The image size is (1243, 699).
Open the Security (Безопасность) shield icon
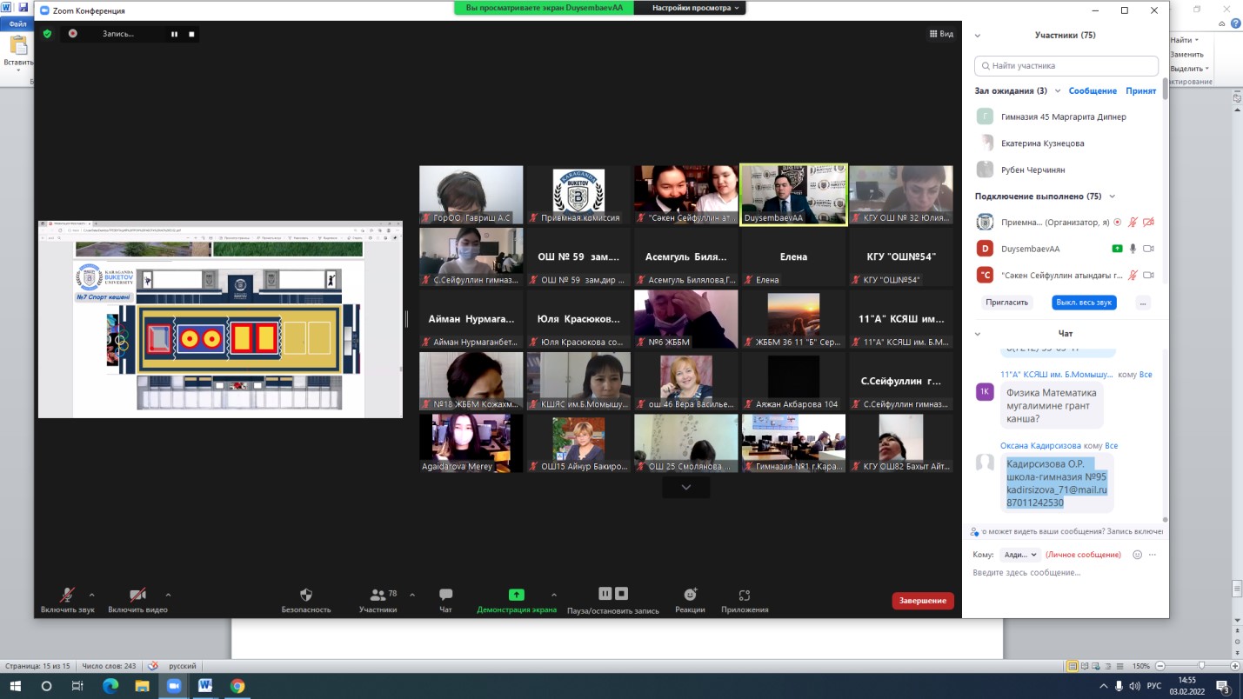point(305,596)
